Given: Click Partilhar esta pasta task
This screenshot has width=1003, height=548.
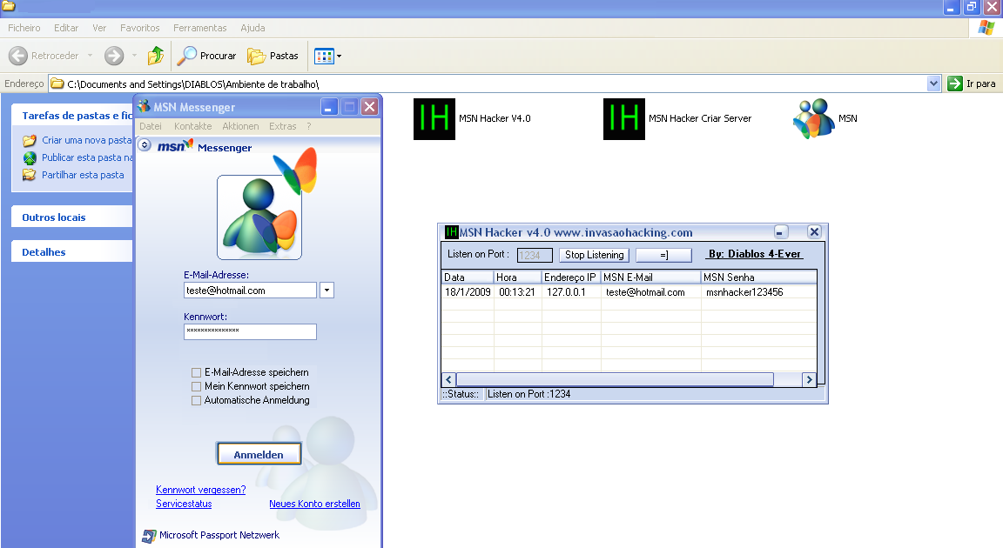Looking at the screenshot, I should point(84,174).
